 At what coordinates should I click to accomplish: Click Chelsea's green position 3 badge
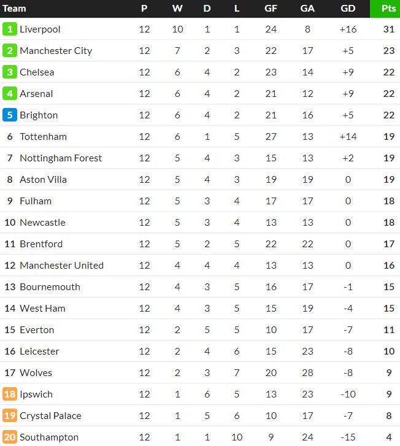[10, 72]
